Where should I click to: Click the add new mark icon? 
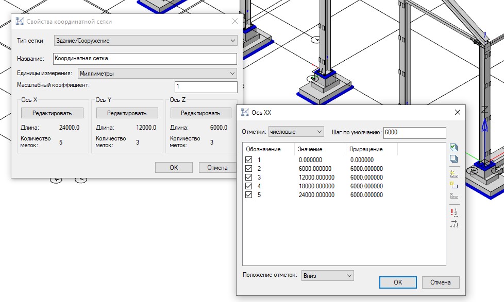pyautogui.click(x=453, y=173)
